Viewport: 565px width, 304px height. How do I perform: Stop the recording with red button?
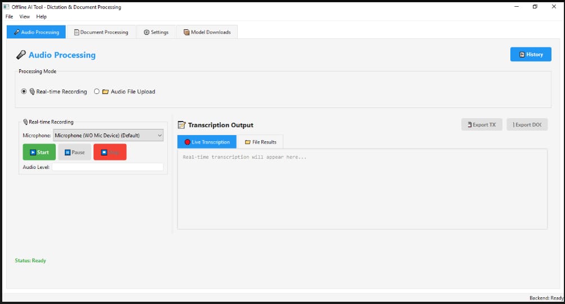(x=110, y=152)
